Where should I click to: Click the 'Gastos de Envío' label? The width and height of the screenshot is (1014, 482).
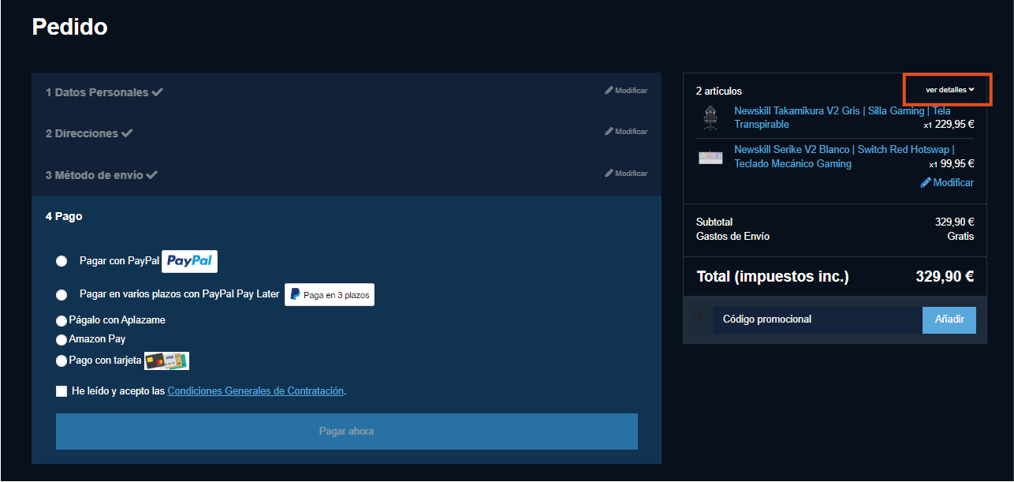point(733,236)
